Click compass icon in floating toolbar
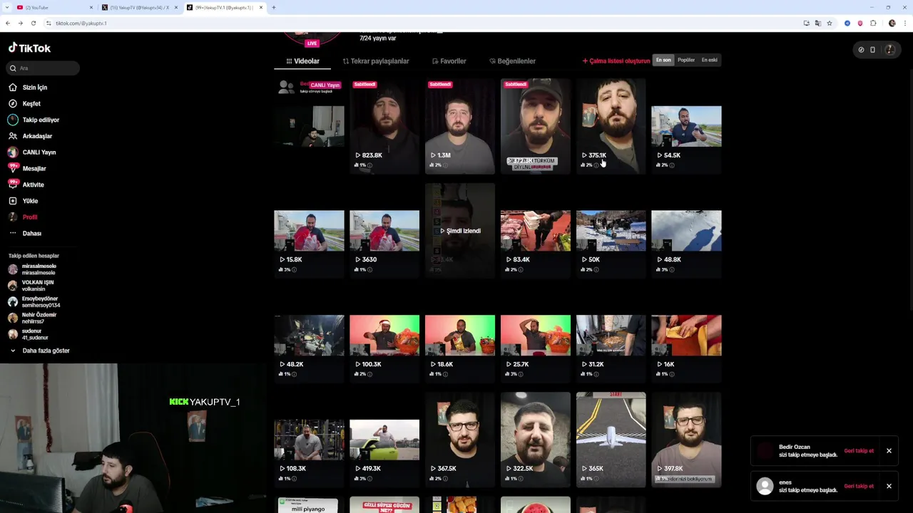This screenshot has width=913, height=513. (x=861, y=50)
